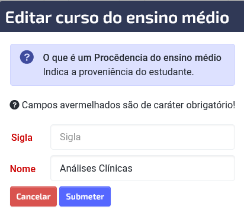Screen dimensions: 244x216
Task: Click the blue question mark help icon
Action: click(x=27, y=57)
